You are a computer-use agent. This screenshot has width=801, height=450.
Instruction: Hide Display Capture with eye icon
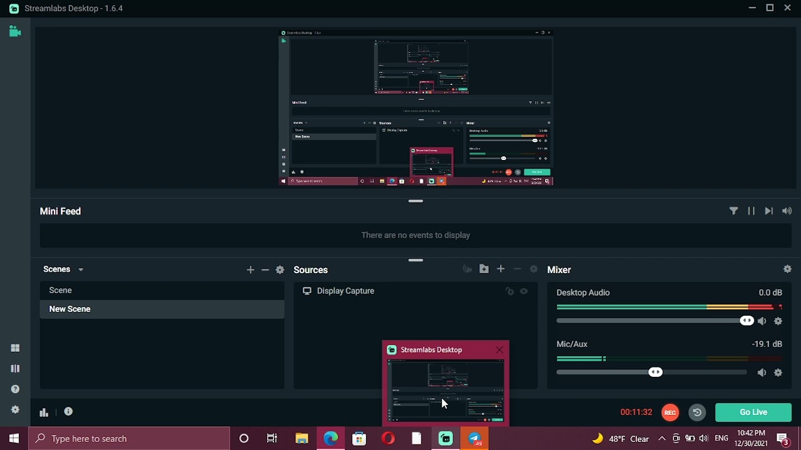pyautogui.click(x=524, y=291)
